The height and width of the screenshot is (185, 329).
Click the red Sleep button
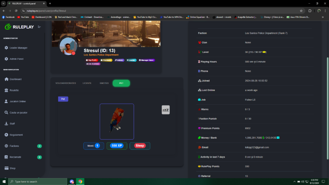(x=140, y=146)
